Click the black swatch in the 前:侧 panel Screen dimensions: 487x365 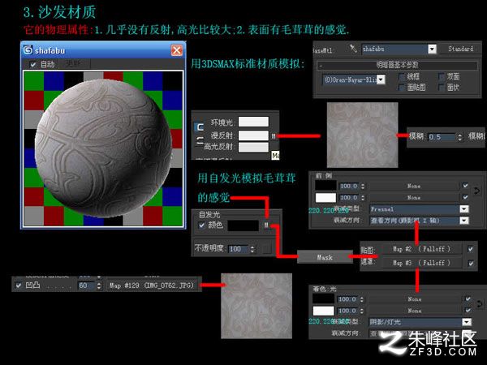click(325, 185)
